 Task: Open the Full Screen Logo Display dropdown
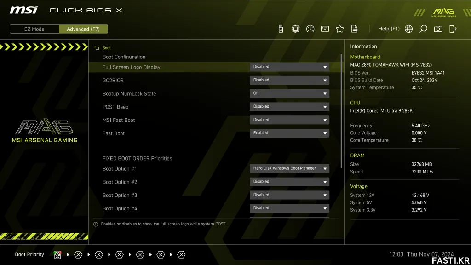pyautogui.click(x=289, y=67)
